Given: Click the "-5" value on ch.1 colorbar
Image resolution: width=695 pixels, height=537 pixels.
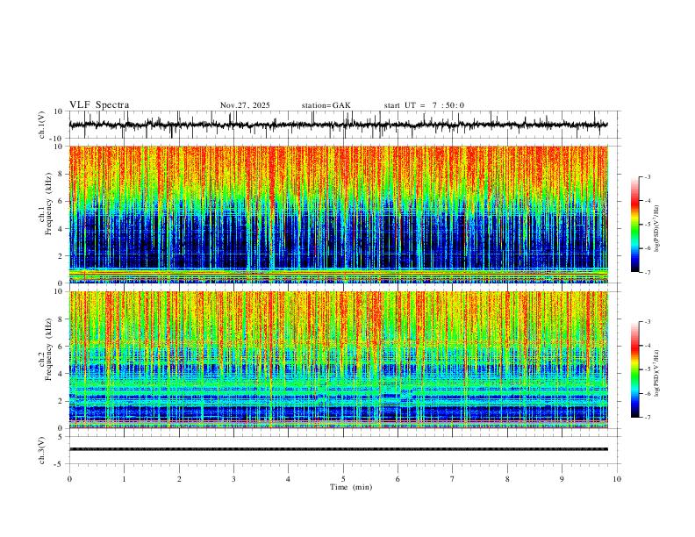Looking at the screenshot, I should click(x=647, y=225).
